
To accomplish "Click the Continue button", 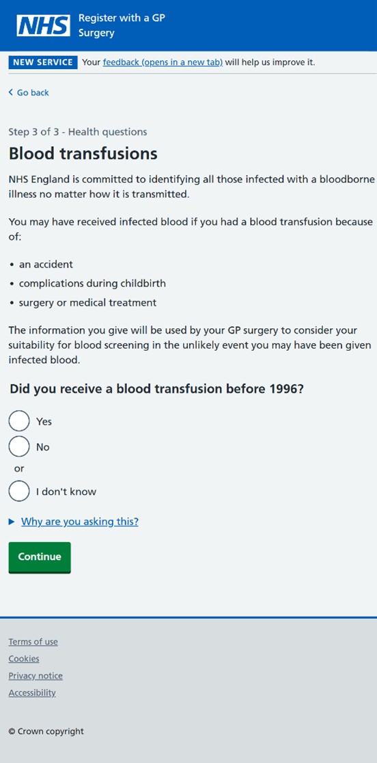I will tap(40, 557).
